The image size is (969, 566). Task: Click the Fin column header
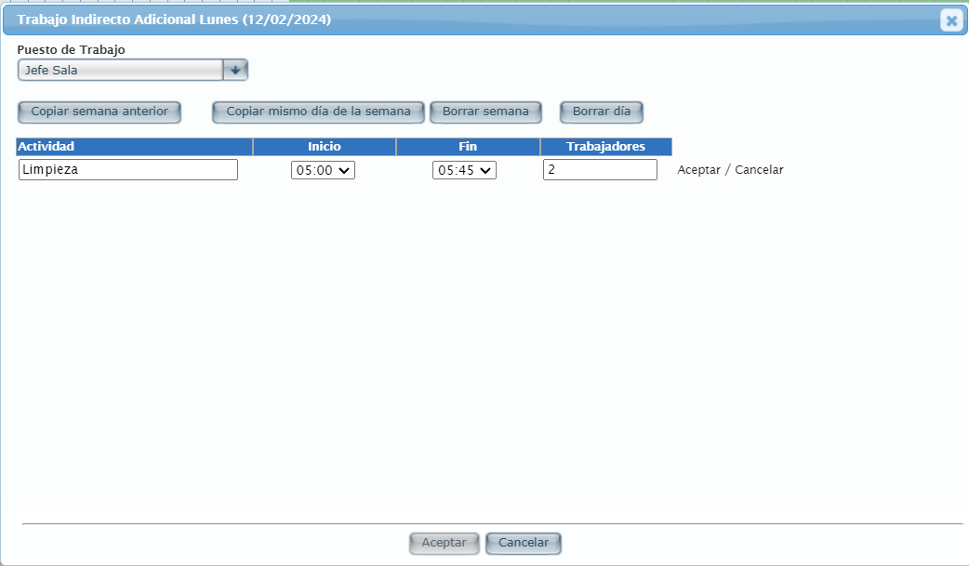[468, 147]
